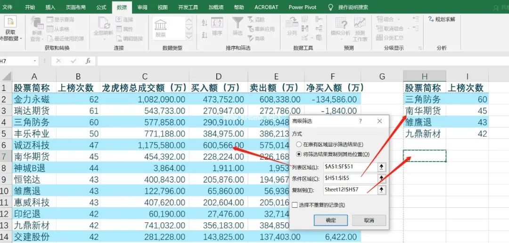Click the Stocks (股票) data type icon
Image resolution: width=509 pixels, height=243 pixels.
[x=160, y=27]
